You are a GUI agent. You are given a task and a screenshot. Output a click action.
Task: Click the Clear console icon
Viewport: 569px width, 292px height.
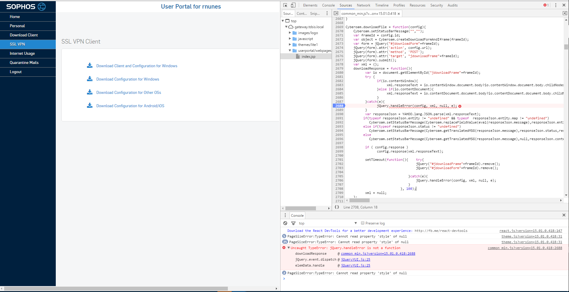[x=285, y=223]
